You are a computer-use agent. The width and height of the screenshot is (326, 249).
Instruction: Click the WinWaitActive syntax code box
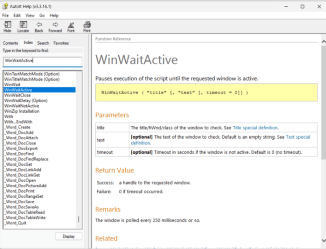[x=206, y=93]
